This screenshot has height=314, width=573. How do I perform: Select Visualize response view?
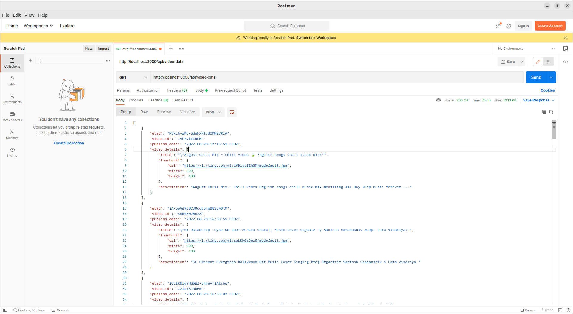(188, 112)
